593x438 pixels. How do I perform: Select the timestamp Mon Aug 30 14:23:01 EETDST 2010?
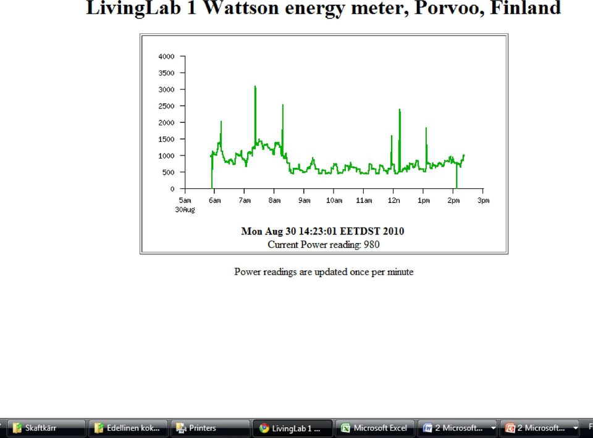point(322,231)
